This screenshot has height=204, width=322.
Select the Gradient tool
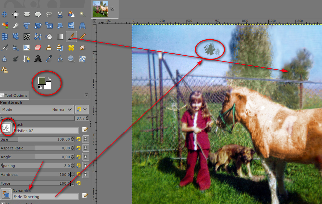tap(60, 37)
